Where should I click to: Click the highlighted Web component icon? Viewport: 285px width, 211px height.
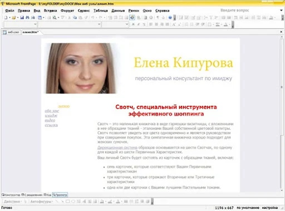[132, 18]
